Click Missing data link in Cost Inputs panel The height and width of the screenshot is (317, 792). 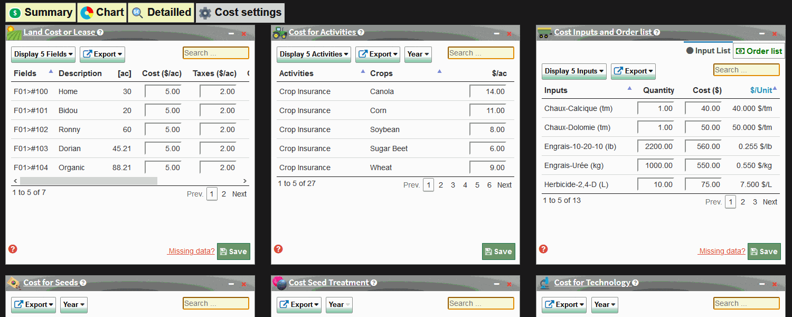coord(721,251)
